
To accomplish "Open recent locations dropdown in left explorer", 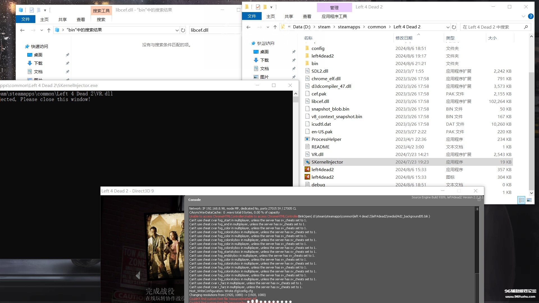I will [x=42, y=30].
